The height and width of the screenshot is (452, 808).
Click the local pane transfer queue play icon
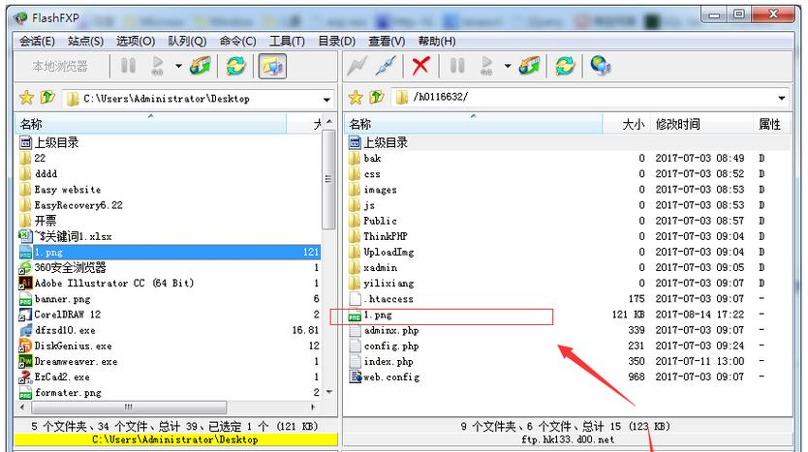[x=157, y=66]
